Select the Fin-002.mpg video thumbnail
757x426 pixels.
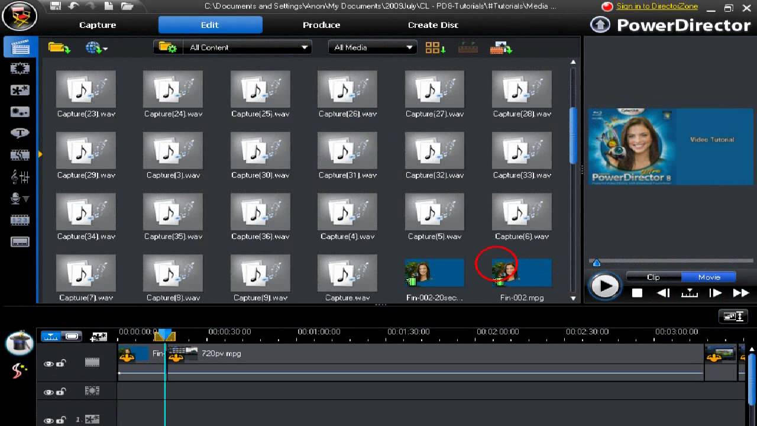click(522, 273)
